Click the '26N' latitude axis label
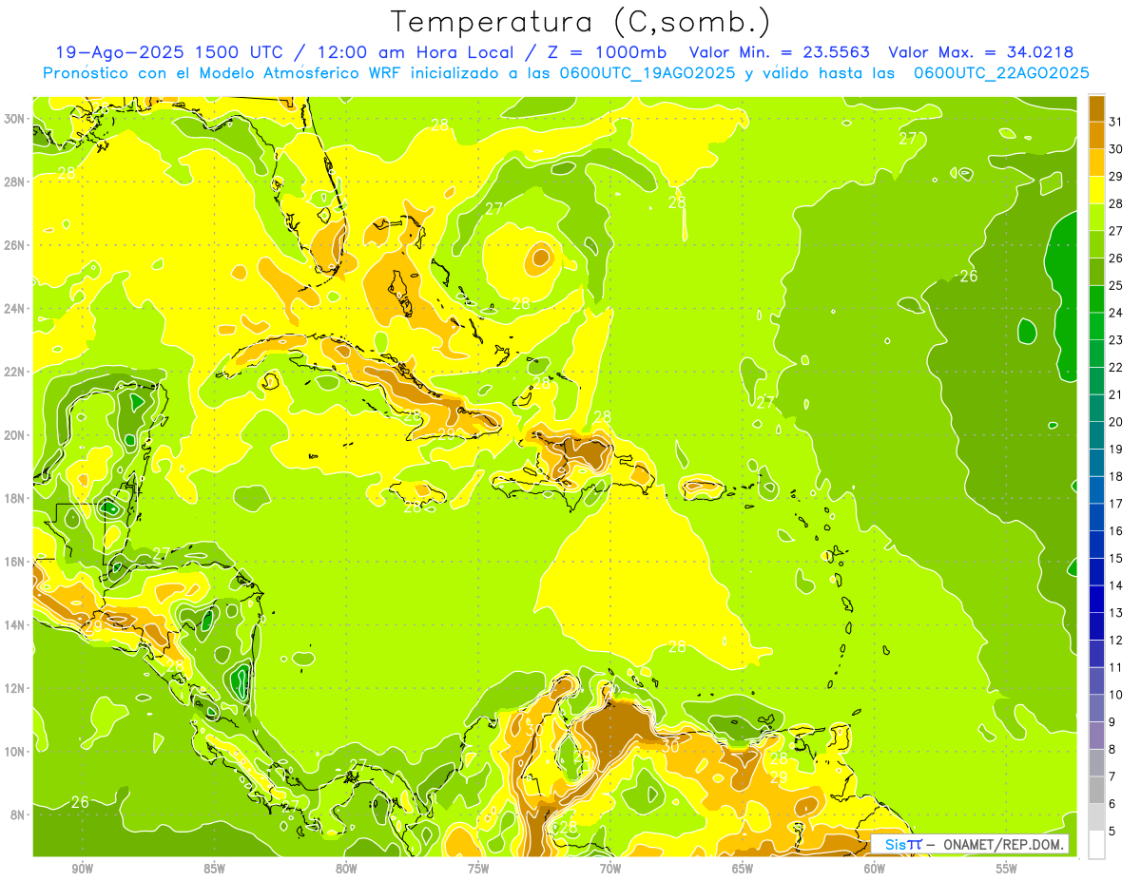 click(x=14, y=245)
